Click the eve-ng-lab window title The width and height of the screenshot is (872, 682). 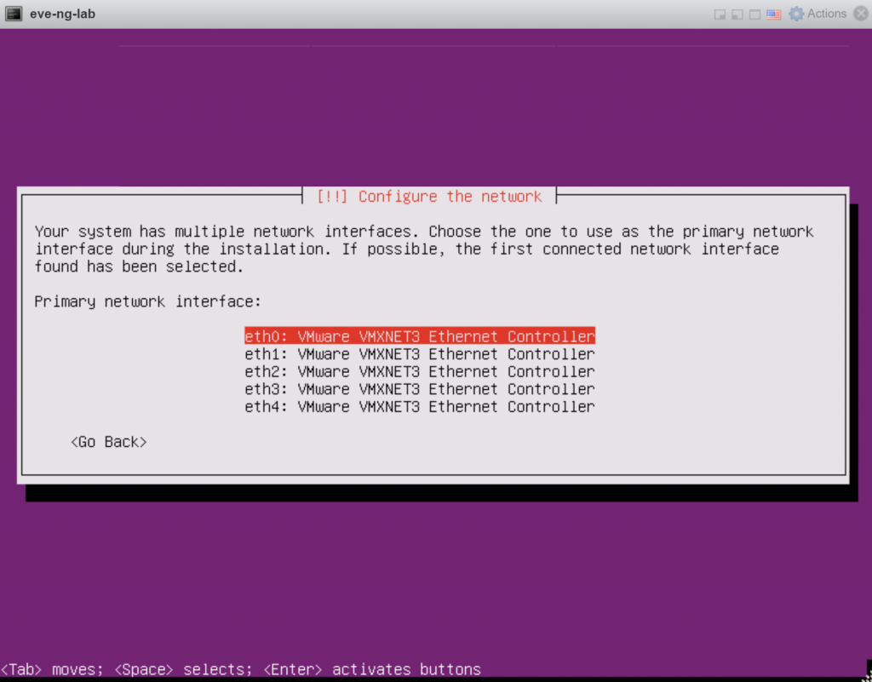click(62, 14)
